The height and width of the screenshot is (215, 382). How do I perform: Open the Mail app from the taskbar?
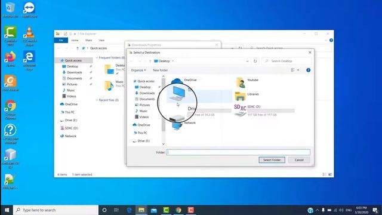click(154, 210)
